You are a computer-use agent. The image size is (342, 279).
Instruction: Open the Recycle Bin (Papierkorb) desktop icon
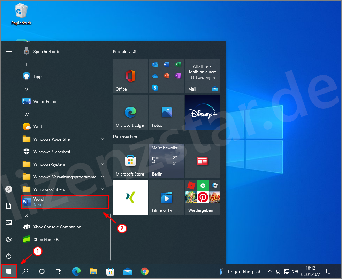[x=21, y=14]
